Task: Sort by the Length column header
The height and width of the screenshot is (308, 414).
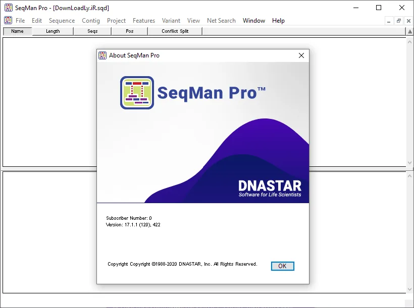Action: [x=53, y=31]
